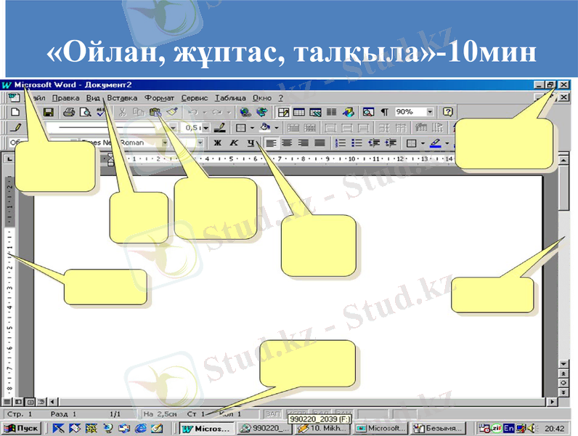Toggle the show paragraph marks ¶ button
Screen dimensions: 578x436
click(x=384, y=112)
